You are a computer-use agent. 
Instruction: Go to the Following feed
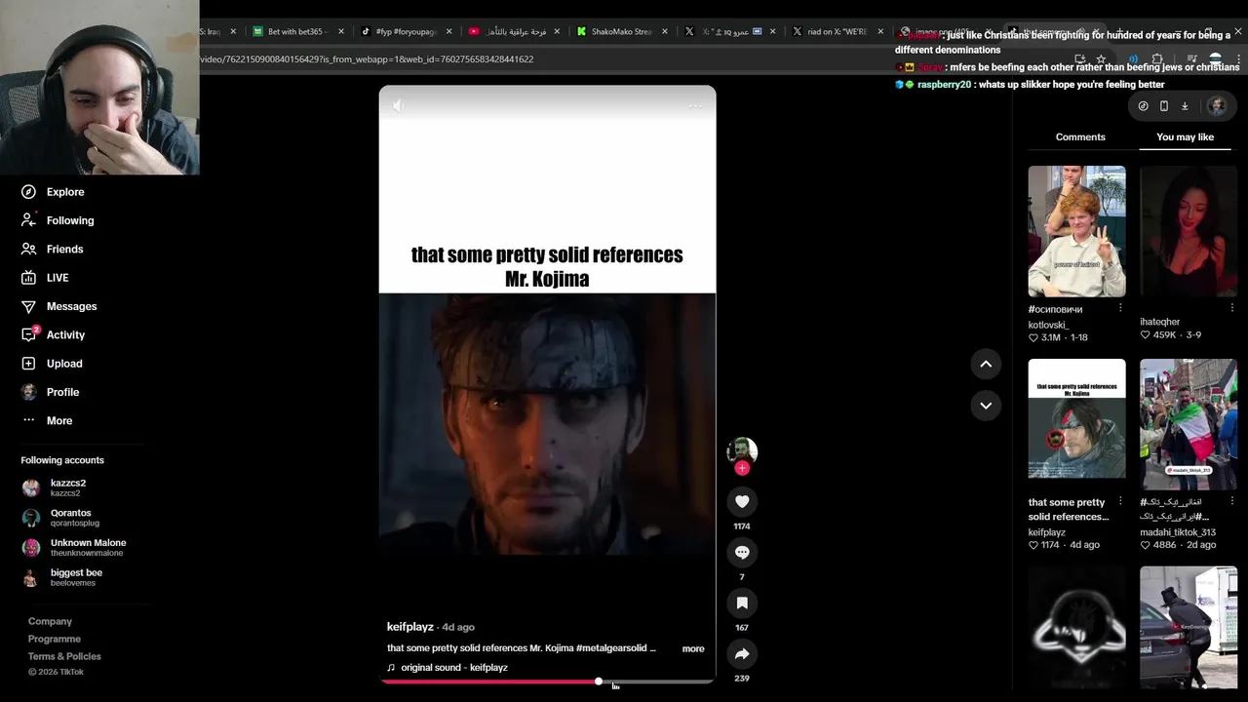[58, 220]
